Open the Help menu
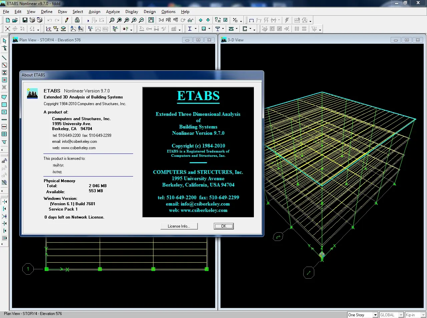This screenshot has height=318, width=427. 185,11
